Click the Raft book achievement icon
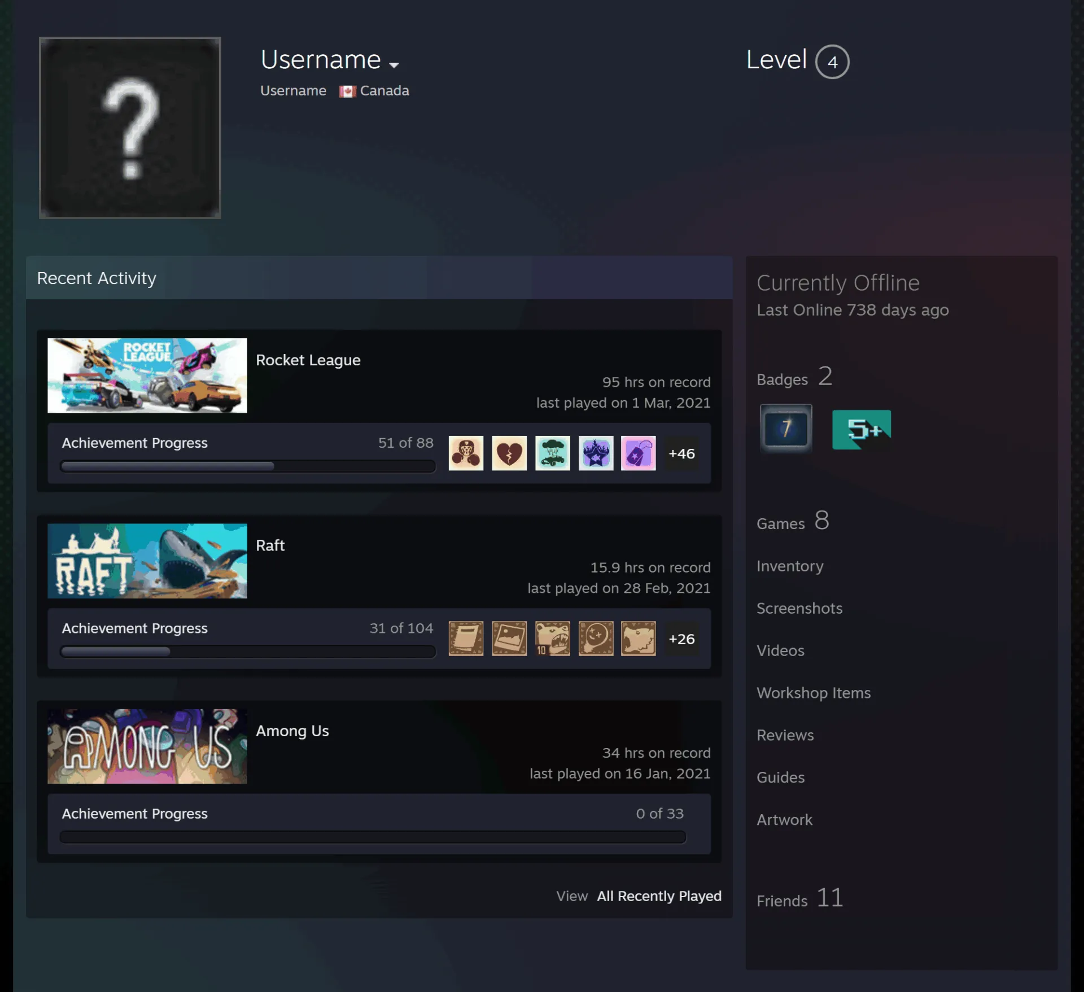 tap(466, 638)
